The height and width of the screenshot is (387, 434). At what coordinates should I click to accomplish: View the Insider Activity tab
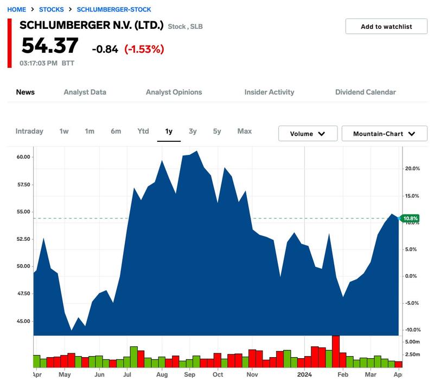pos(269,92)
